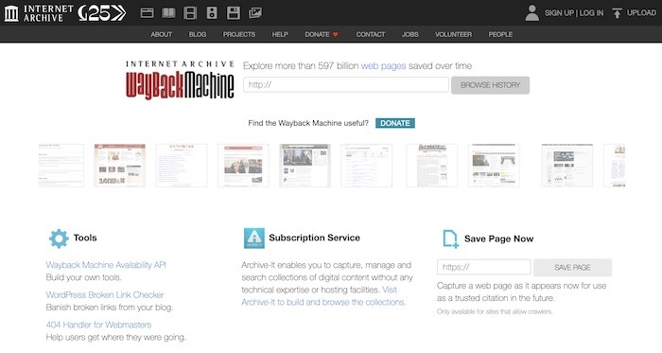The width and height of the screenshot is (662, 353).
Task: Click the 'Subscription Service' heading
Action: [x=315, y=238]
